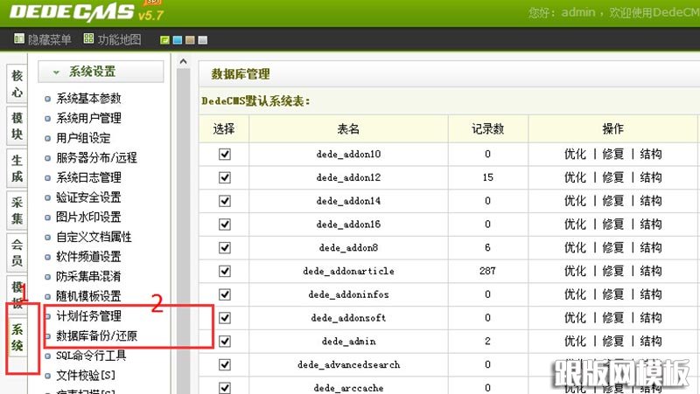Toggle the dede_addonarticle row checkbox
This screenshot has width=700, height=394.
pos(225,272)
